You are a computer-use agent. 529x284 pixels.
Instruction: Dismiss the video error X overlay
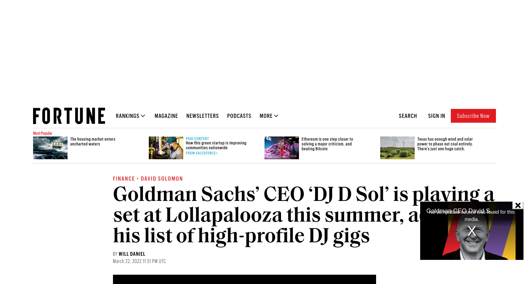coord(472,231)
